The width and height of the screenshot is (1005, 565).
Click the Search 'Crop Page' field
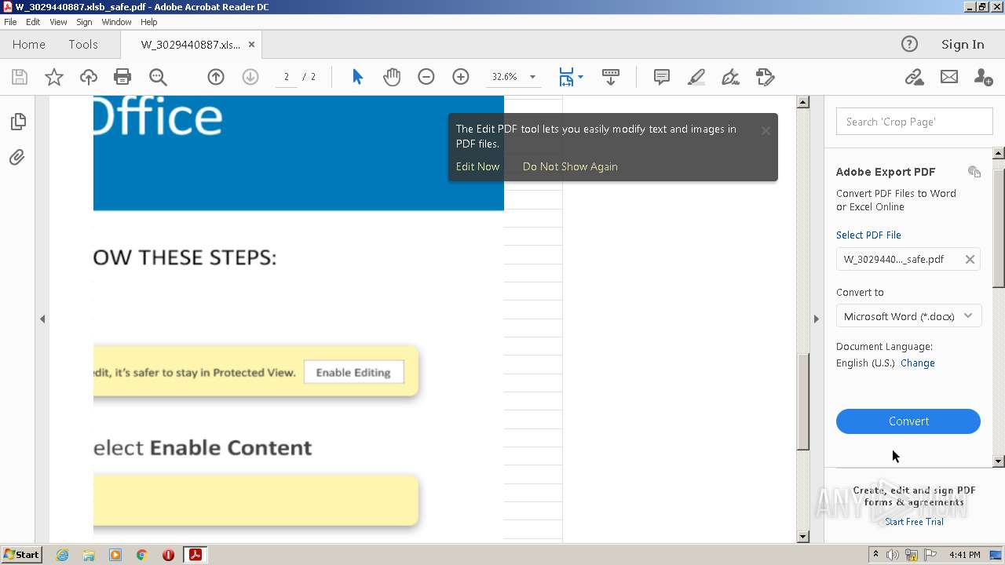pyautogui.click(x=915, y=122)
